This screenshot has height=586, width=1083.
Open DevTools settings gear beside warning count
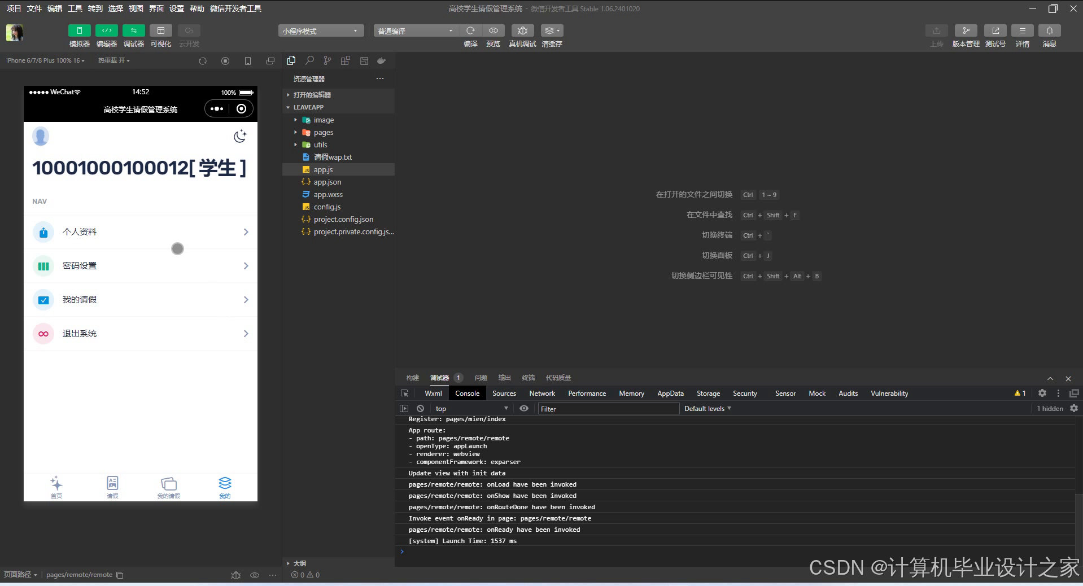[1042, 393]
